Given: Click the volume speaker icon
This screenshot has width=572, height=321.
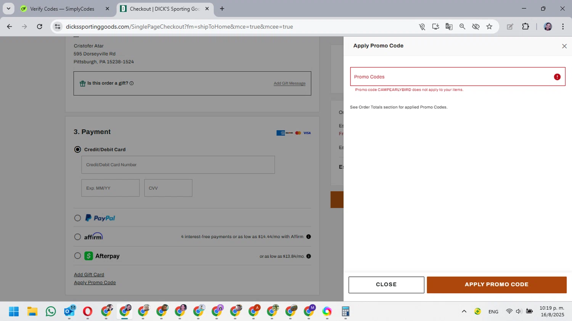Looking at the screenshot, I should pos(518,311).
